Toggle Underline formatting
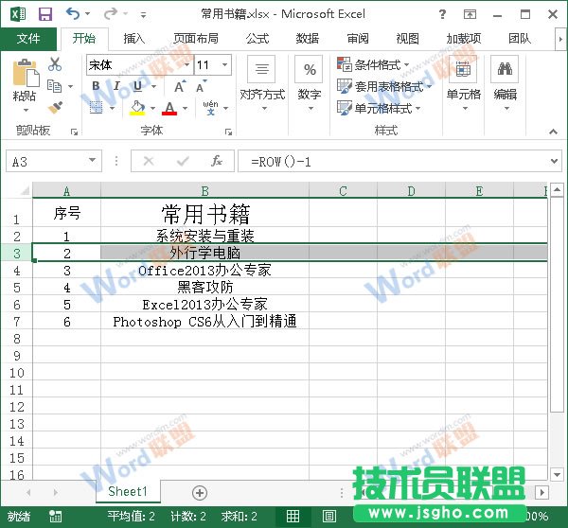The height and width of the screenshot is (528, 568). click(x=137, y=87)
